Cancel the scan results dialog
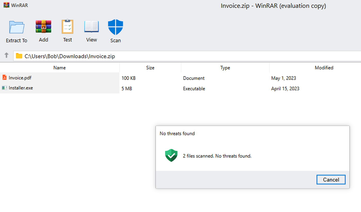The width and height of the screenshot is (361, 212). [x=331, y=180]
